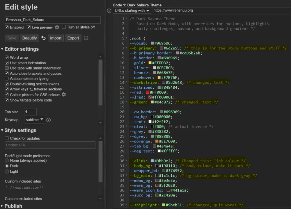Click info icon next to Export
The image size is (291, 209).
point(86,38)
